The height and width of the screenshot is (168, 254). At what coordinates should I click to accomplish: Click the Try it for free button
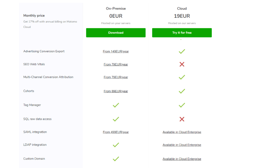tap(182, 33)
